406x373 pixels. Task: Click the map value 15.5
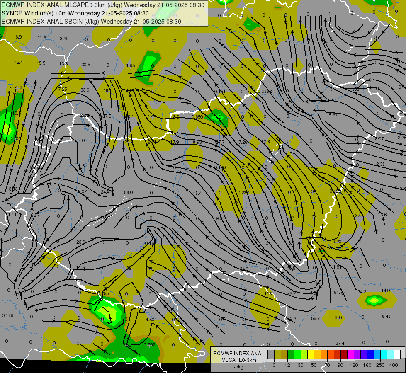tap(41, 63)
